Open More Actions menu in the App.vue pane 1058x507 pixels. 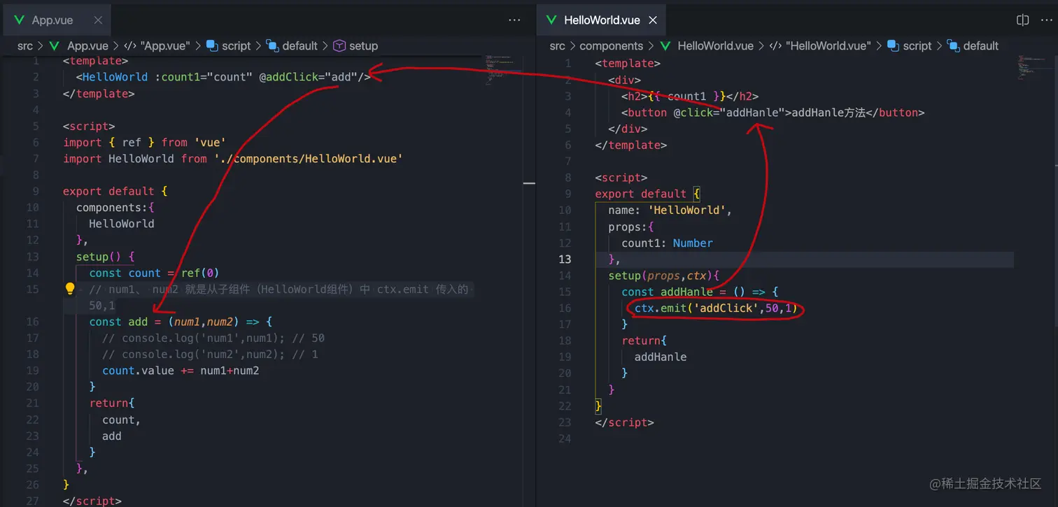coord(514,20)
